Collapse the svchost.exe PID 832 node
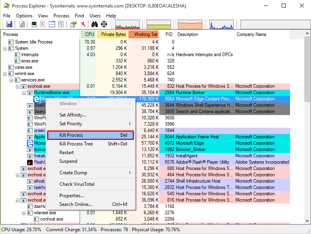This screenshot has height=234, width=311. [x=18, y=87]
